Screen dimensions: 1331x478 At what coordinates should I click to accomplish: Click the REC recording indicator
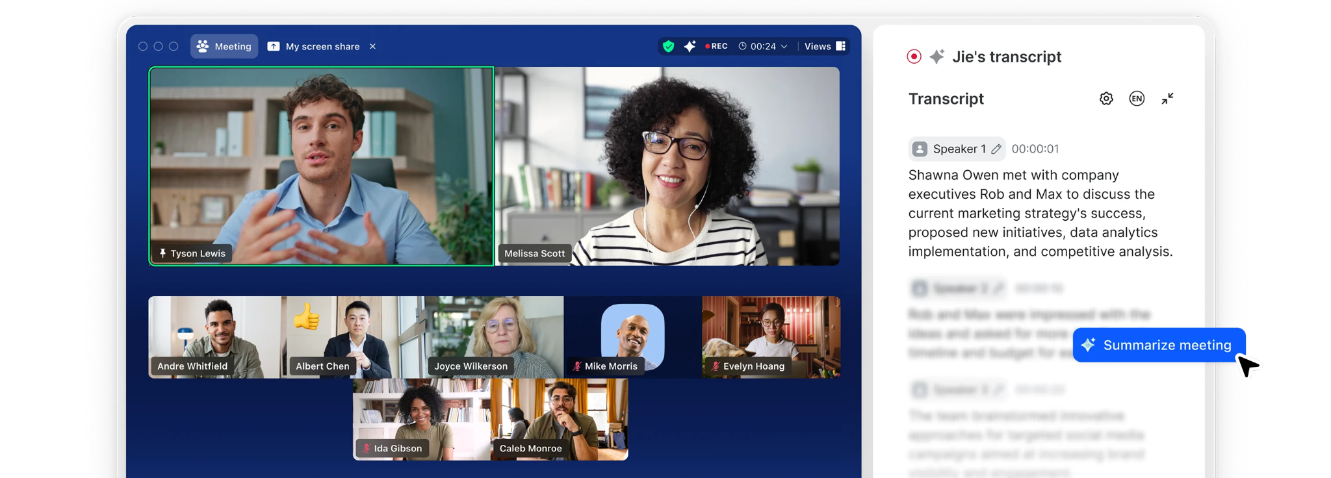pos(716,46)
